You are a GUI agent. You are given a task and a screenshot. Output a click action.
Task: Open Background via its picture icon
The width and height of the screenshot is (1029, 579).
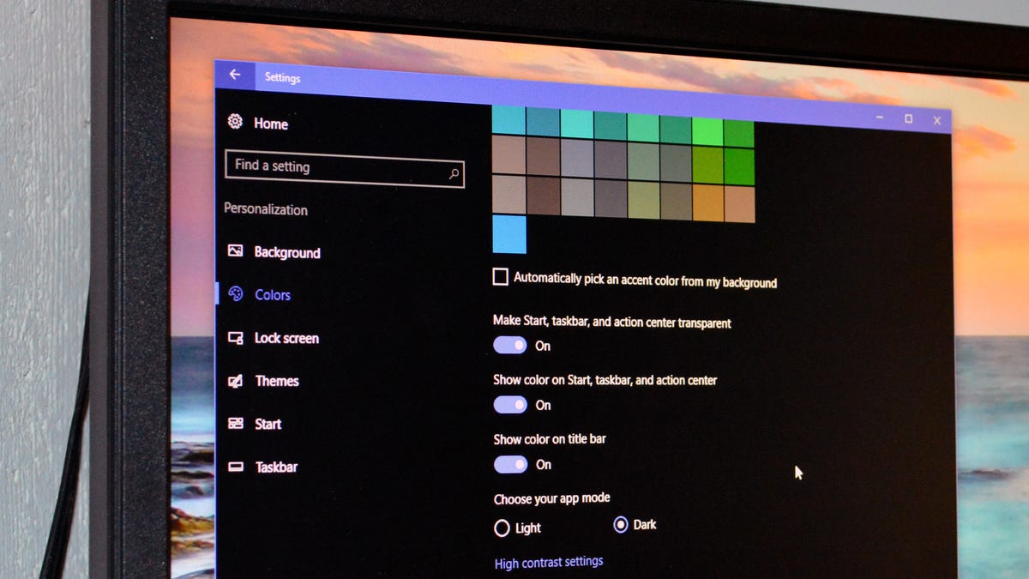[235, 250]
